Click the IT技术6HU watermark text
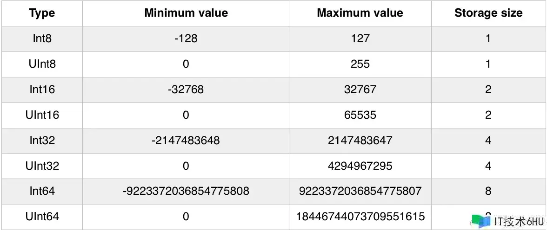This screenshot has height=230, width=547. click(x=519, y=222)
